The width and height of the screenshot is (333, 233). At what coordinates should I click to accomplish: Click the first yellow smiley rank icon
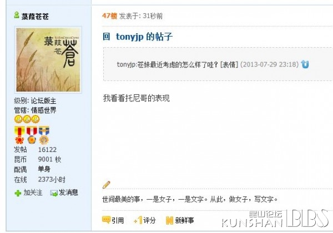(18, 119)
